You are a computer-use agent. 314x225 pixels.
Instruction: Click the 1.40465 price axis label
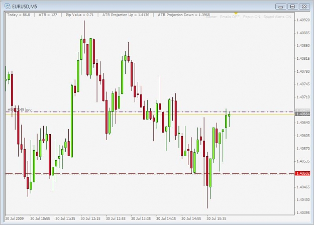click(x=303, y=187)
